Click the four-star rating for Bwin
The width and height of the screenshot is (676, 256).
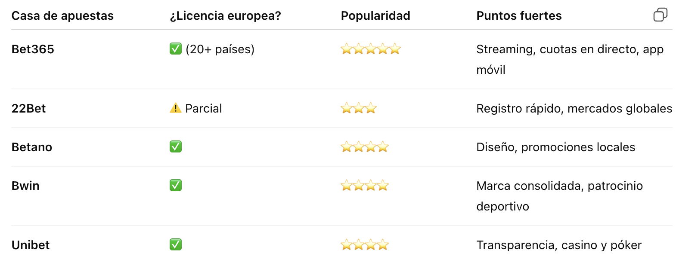(365, 186)
